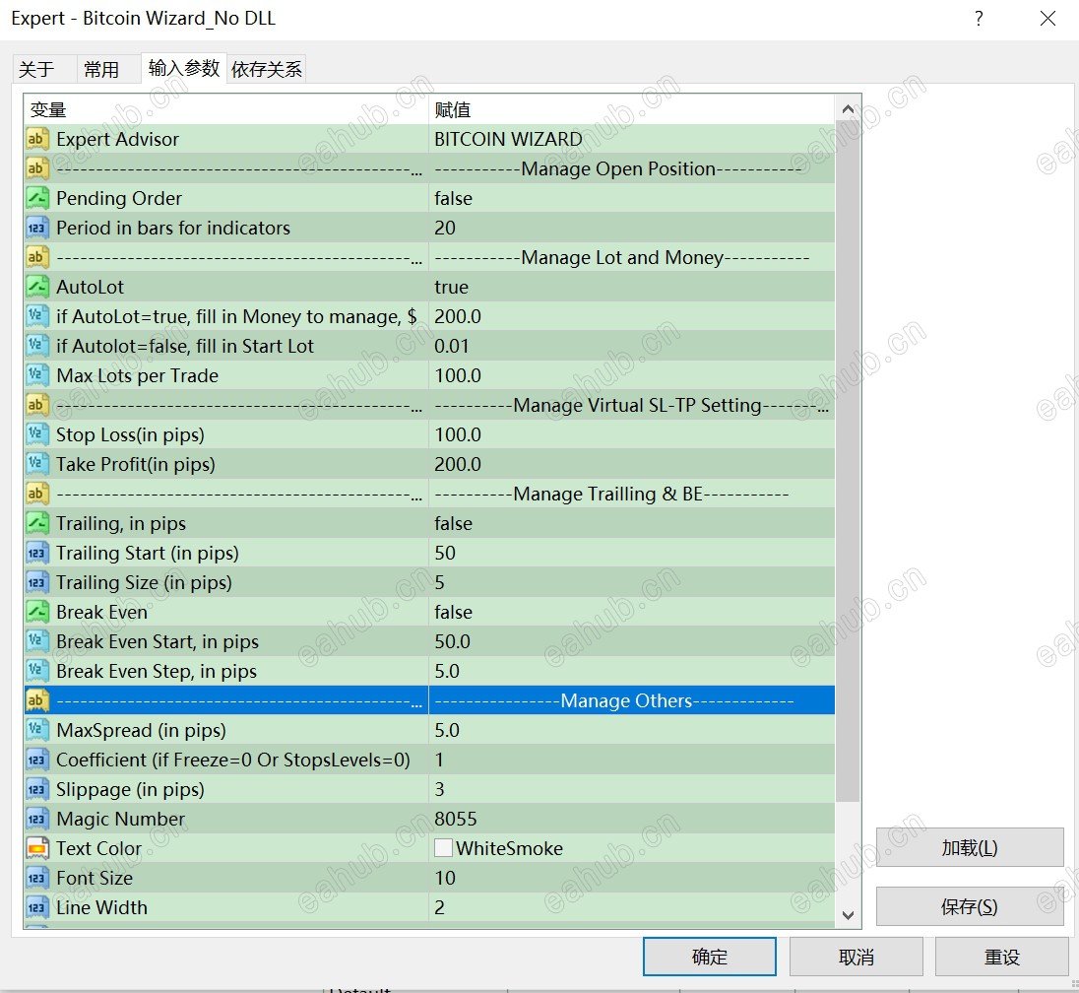Click the 赋值 column header
The width and height of the screenshot is (1079, 993).
[632, 109]
